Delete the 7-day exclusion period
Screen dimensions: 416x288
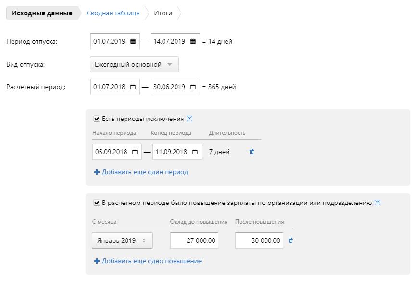pos(252,152)
